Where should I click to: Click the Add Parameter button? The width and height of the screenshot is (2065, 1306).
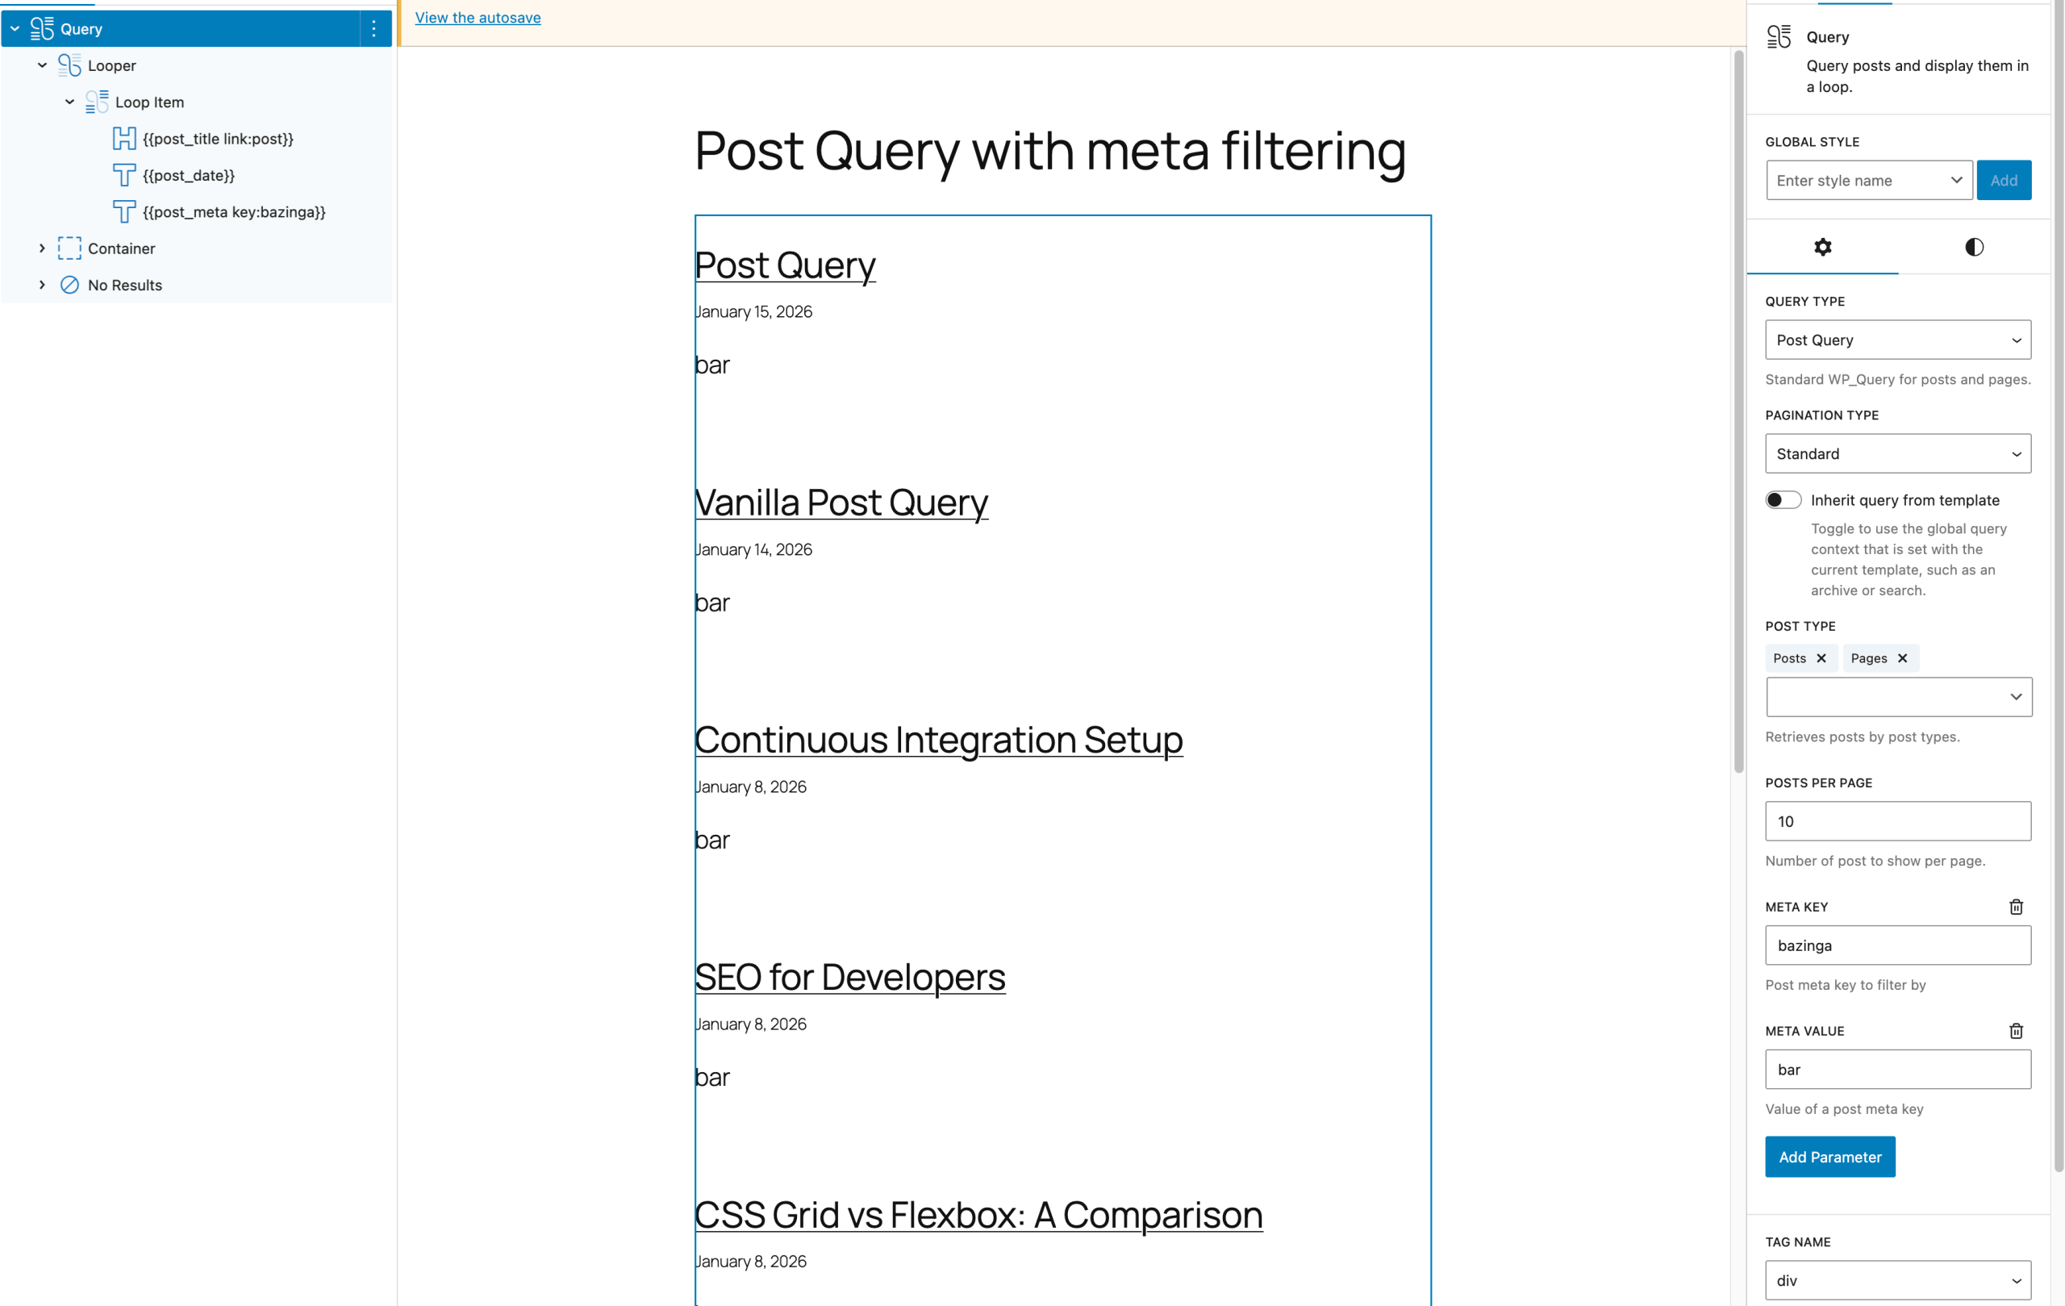(1830, 1156)
